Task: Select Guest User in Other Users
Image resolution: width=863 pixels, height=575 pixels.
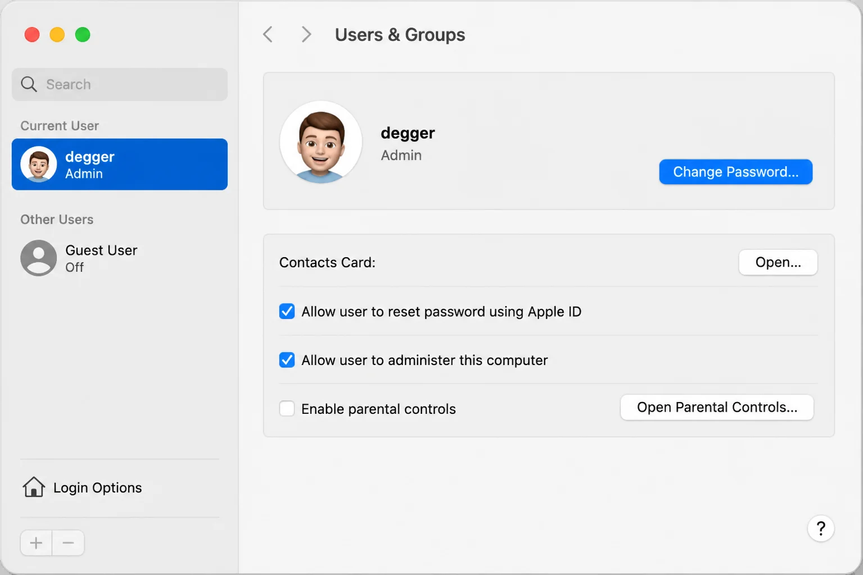Action: [x=120, y=258]
